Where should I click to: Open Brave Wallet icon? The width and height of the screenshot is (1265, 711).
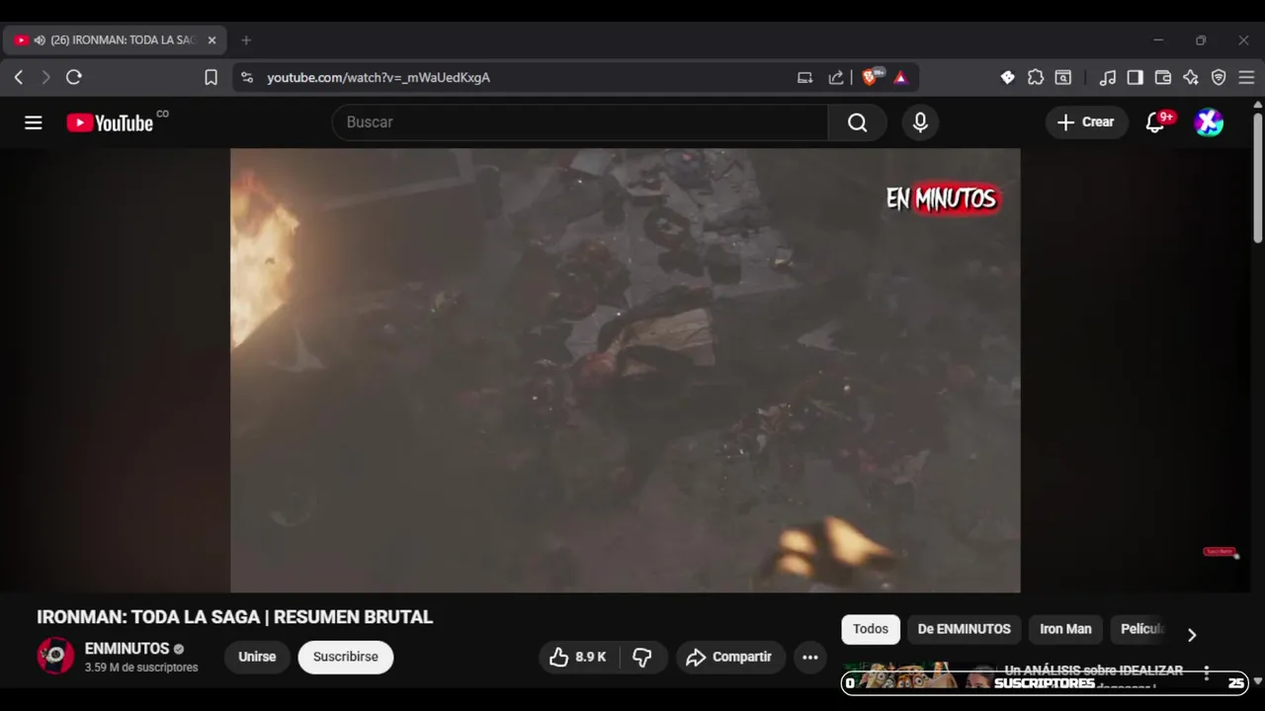coord(1163,77)
